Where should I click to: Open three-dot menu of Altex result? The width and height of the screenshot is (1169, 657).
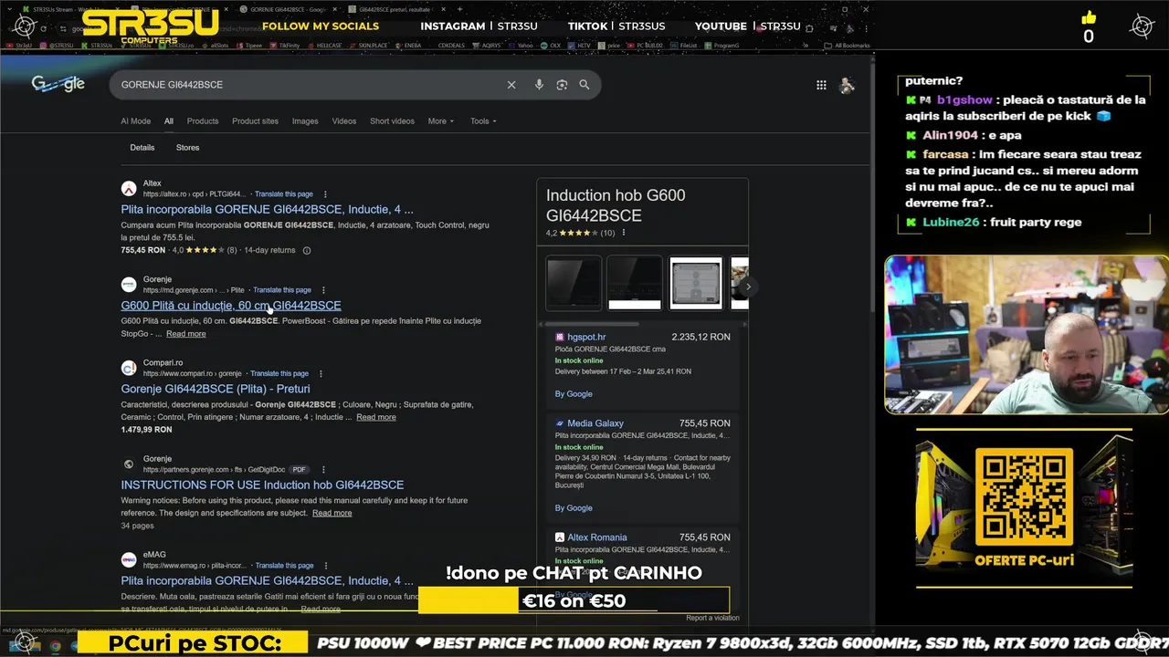pos(325,194)
